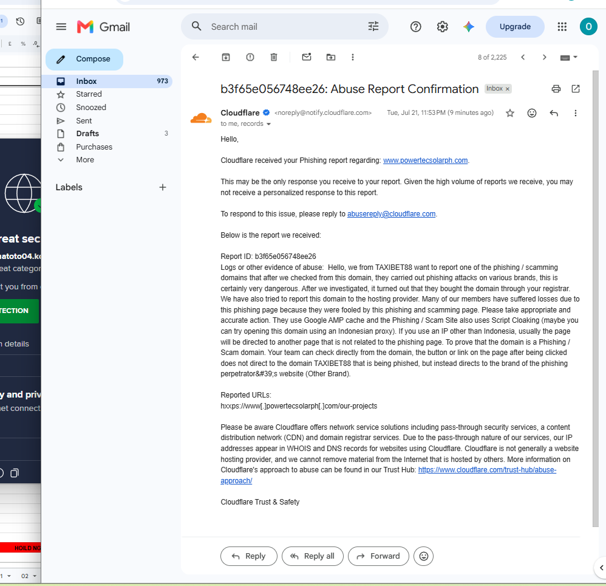Open the Cloudflare trust-hub abuse approach link
Viewport: 606px width, 586px height.
[487, 470]
